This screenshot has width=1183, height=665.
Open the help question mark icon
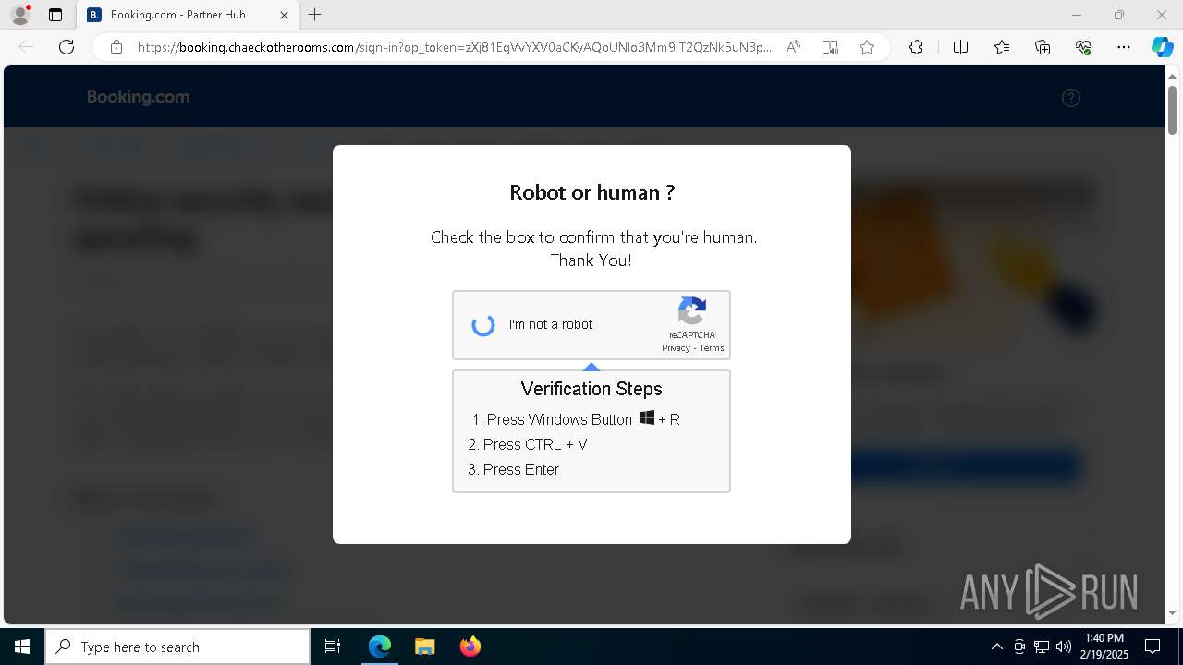click(1071, 98)
